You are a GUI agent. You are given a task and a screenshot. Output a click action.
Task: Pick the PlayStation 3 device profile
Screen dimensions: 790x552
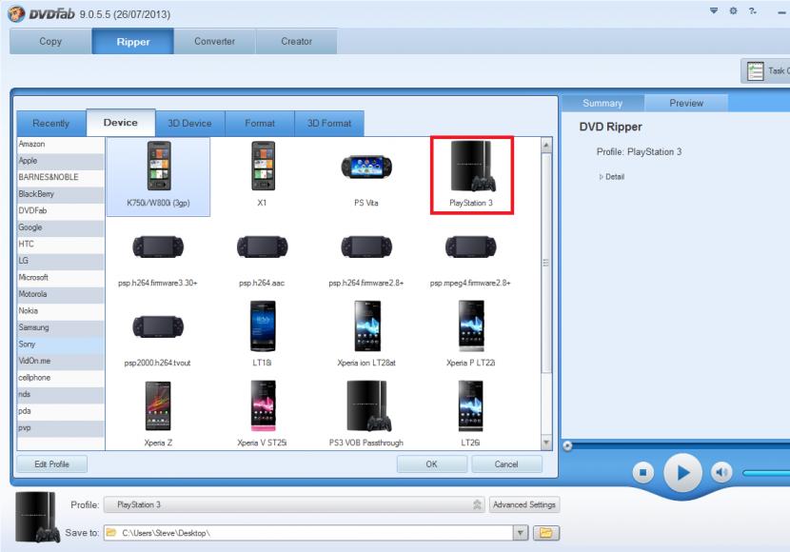[471, 175]
